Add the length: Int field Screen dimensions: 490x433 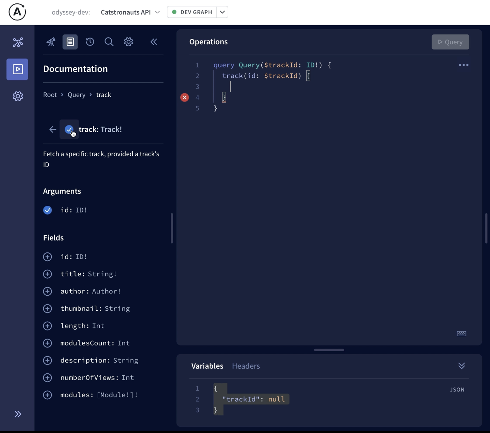(48, 326)
